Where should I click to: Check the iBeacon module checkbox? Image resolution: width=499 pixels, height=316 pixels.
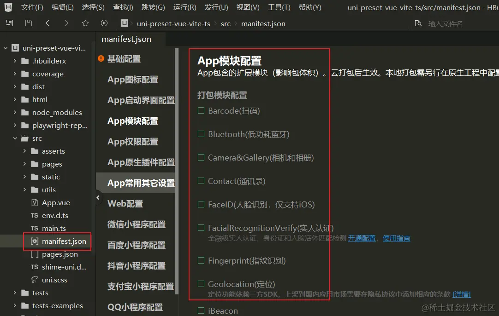[x=201, y=310]
